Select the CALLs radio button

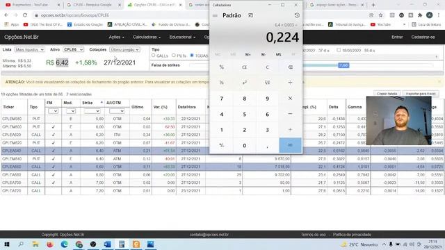pos(154,56)
